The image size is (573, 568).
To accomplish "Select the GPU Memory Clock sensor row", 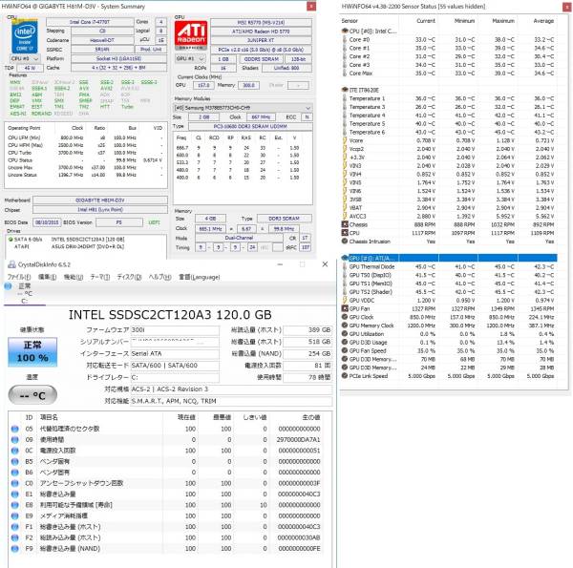I will [x=449, y=326].
